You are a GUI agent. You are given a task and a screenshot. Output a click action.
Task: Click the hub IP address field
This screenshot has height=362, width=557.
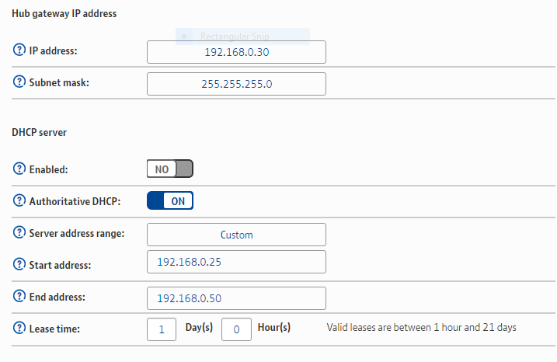click(236, 52)
